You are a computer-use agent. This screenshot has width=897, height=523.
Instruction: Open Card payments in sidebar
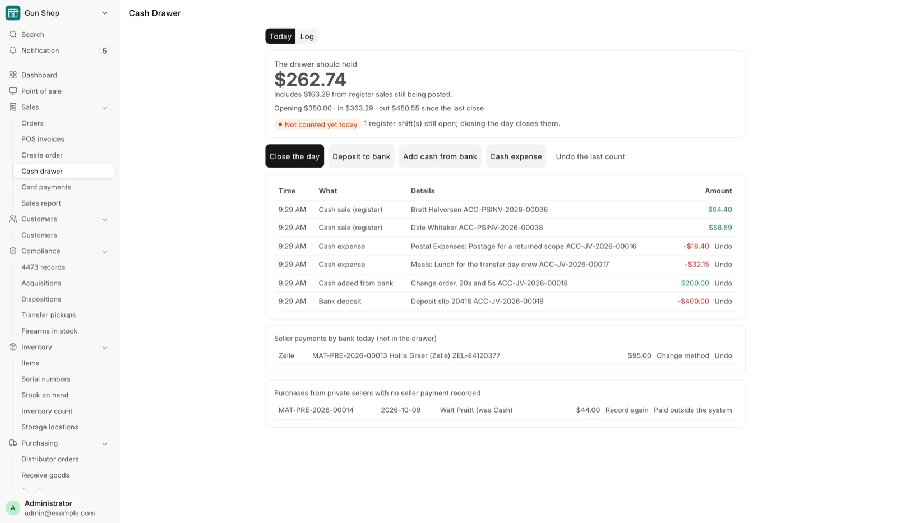46,187
